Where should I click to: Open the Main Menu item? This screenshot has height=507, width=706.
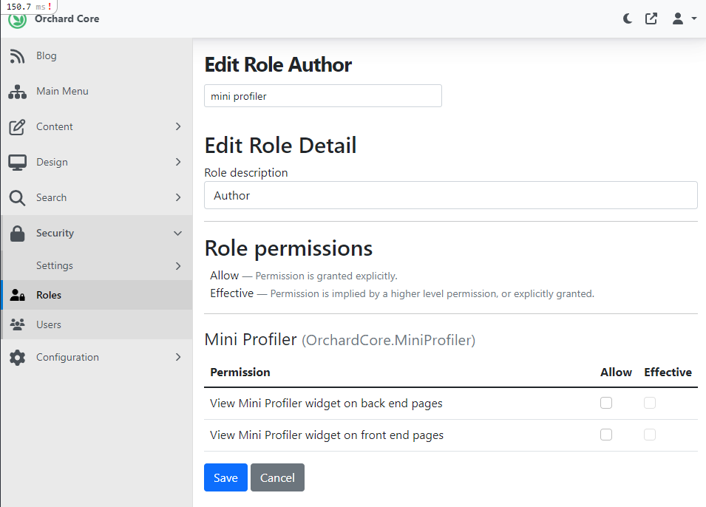96,92
